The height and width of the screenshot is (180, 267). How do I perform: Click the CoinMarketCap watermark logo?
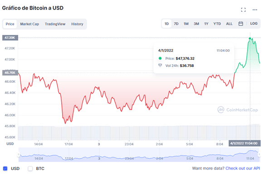pos(238,110)
